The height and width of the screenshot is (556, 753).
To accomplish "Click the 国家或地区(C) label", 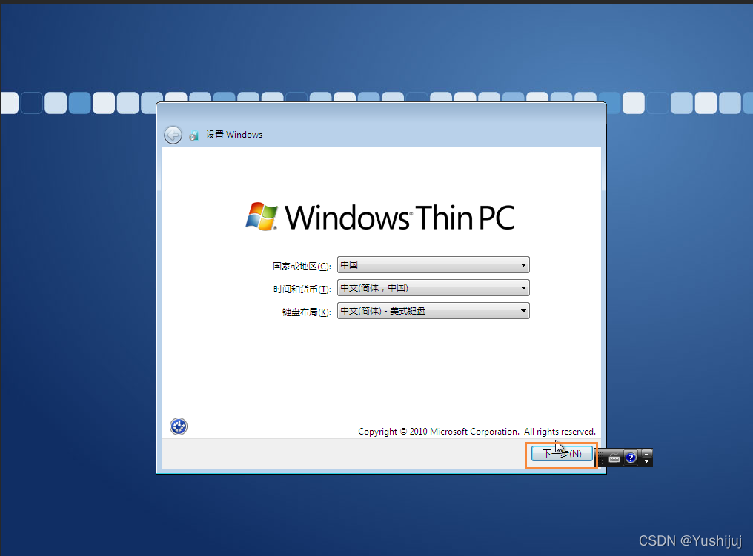I will pos(302,267).
